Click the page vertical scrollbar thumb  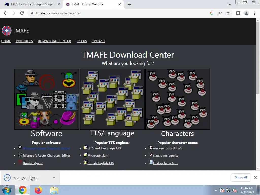(258, 58)
